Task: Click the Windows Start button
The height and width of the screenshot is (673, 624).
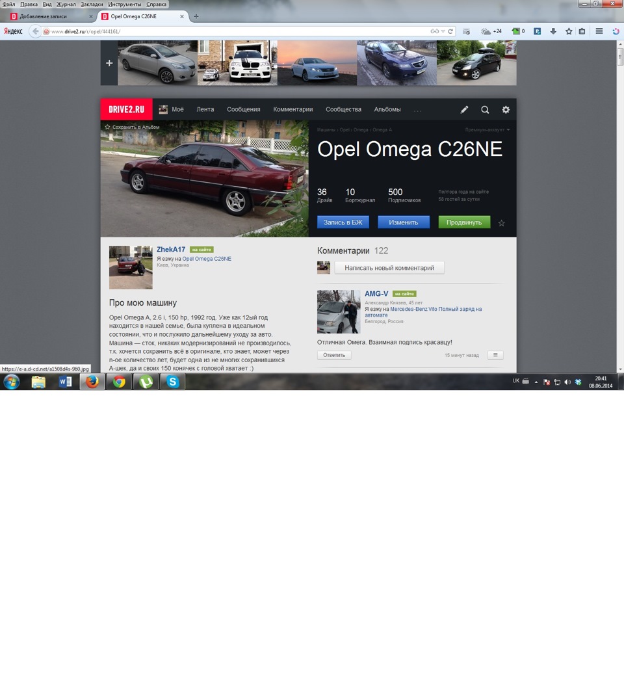Action: pyautogui.click(x=12, y=382)
